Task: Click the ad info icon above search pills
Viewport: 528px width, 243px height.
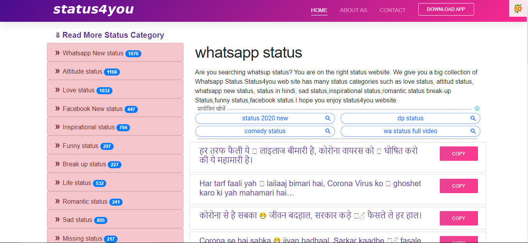Action: [477, 109]
